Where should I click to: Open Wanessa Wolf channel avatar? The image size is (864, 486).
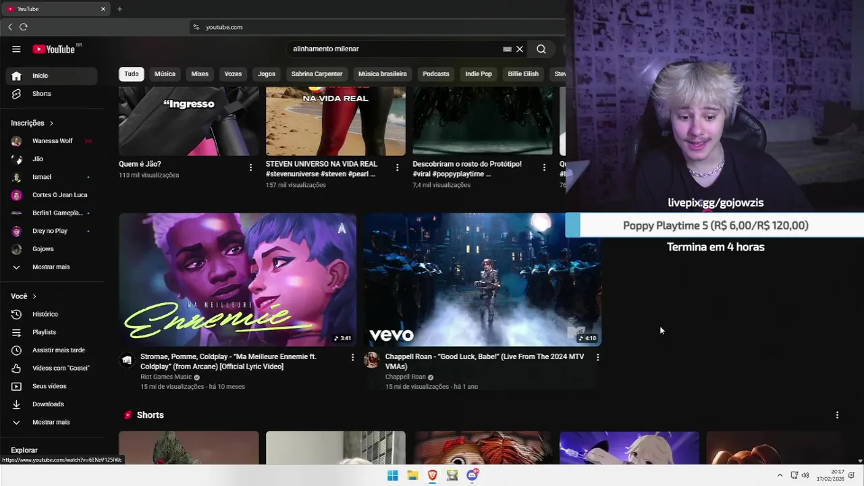click(x=17, y=141)
